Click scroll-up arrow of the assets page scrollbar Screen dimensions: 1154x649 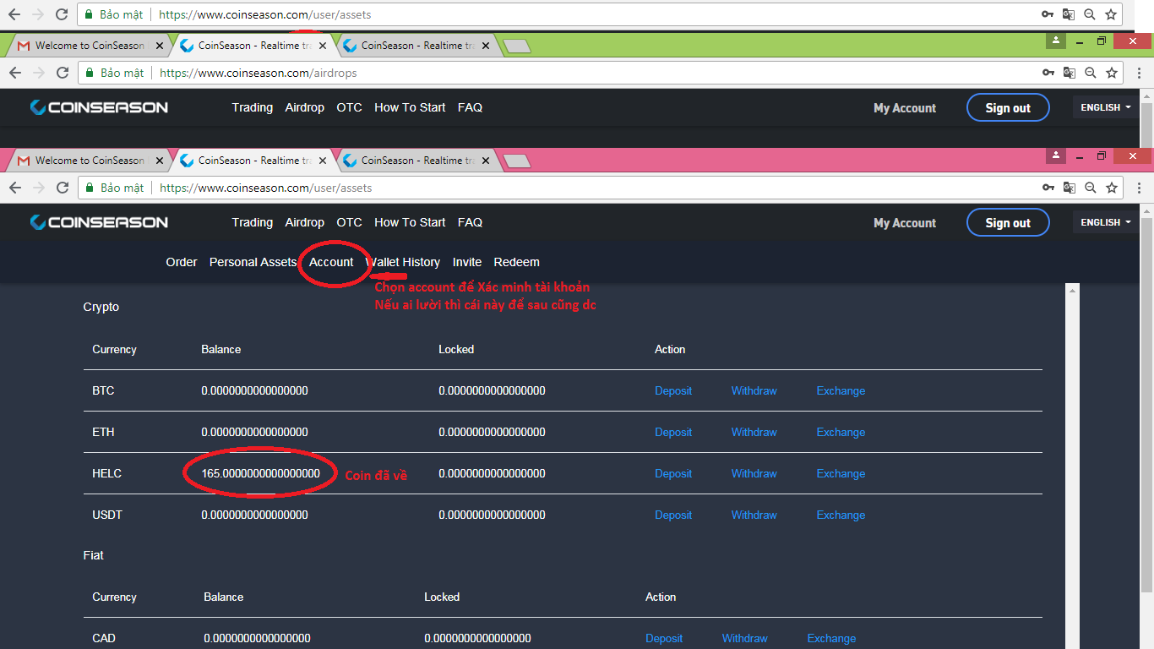(x=1074, y=291)
